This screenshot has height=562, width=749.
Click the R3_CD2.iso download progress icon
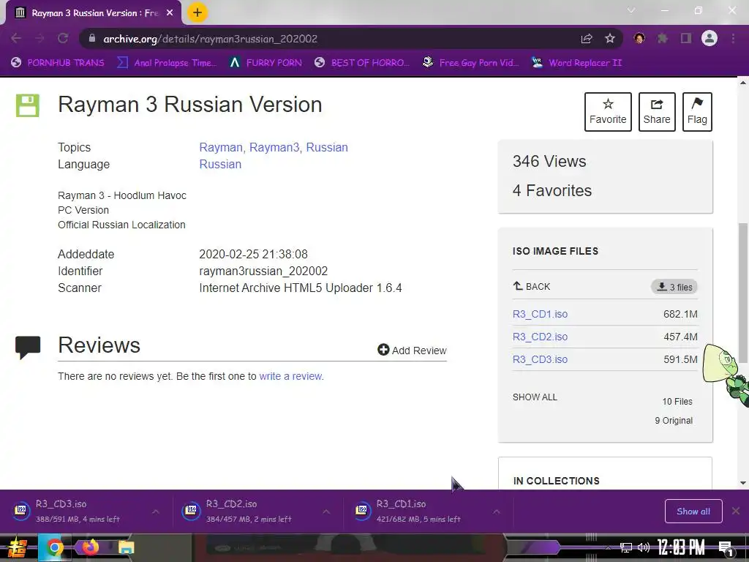[x=192, y=511]
